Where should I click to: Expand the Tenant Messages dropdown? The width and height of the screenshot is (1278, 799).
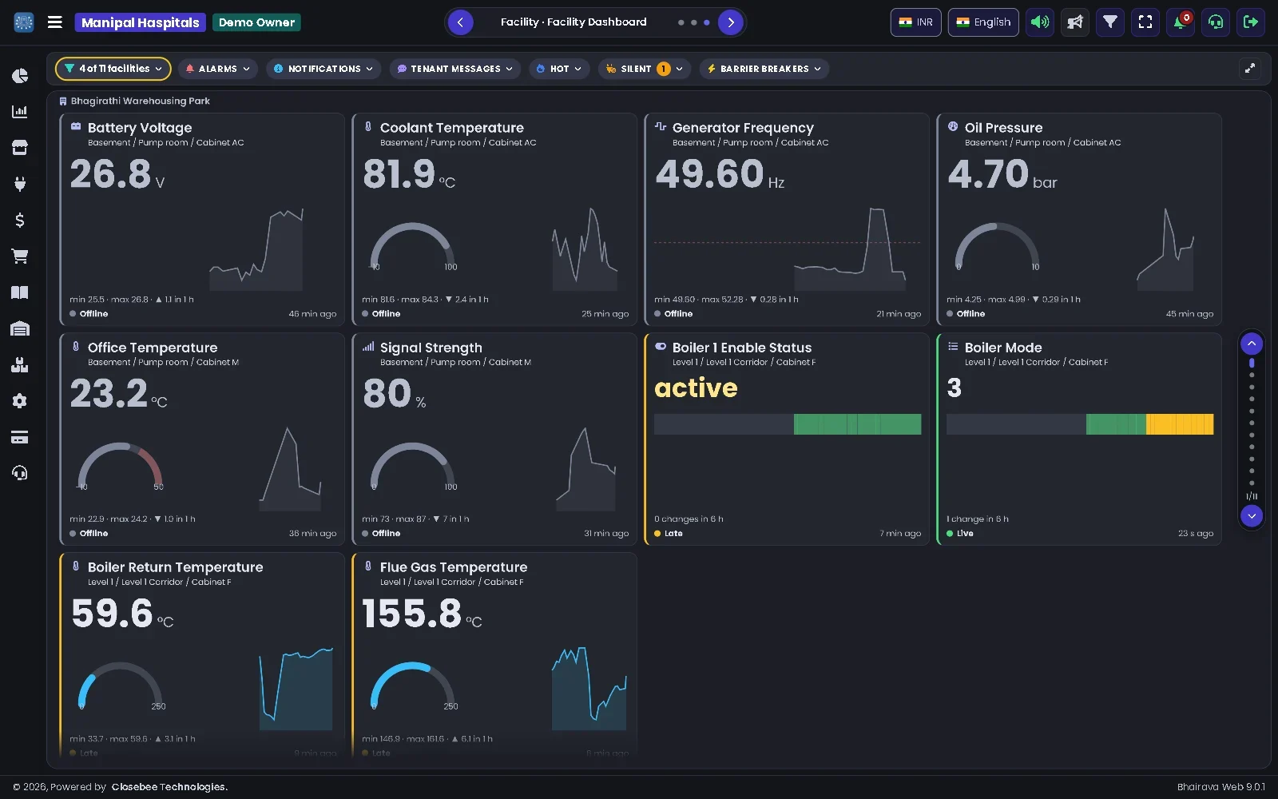point(455,69)
